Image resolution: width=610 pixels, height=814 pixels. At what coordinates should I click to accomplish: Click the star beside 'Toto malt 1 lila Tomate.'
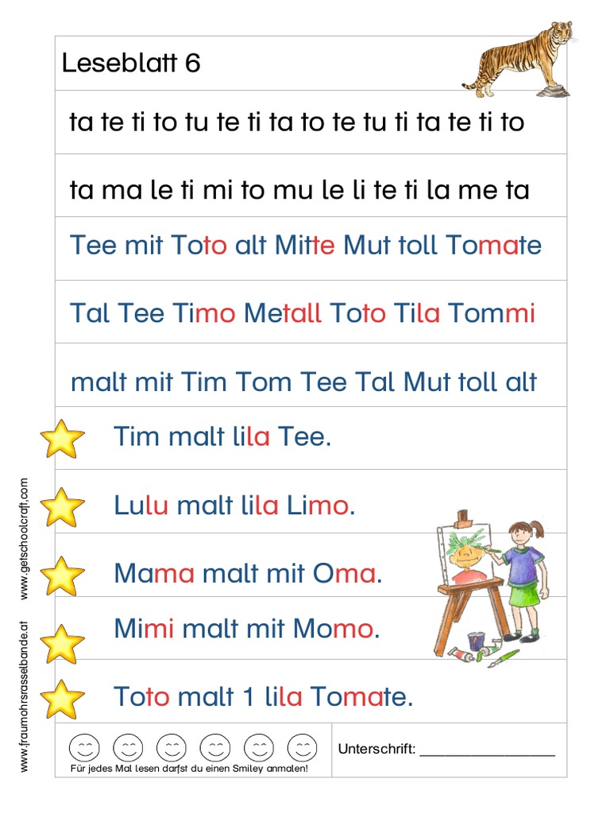tap(62, 699)
